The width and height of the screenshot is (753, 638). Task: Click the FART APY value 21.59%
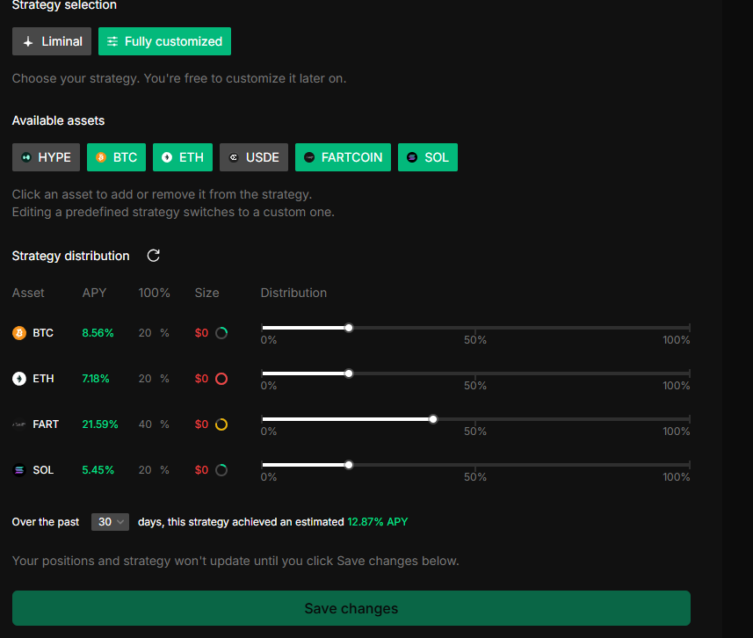coord(100,424)
